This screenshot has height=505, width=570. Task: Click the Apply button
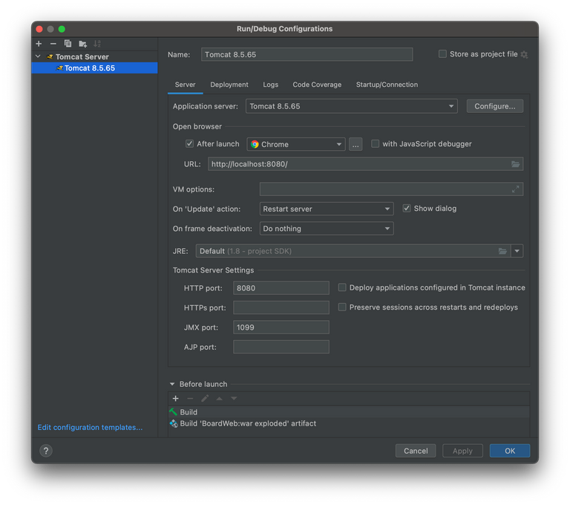[462, 451]
